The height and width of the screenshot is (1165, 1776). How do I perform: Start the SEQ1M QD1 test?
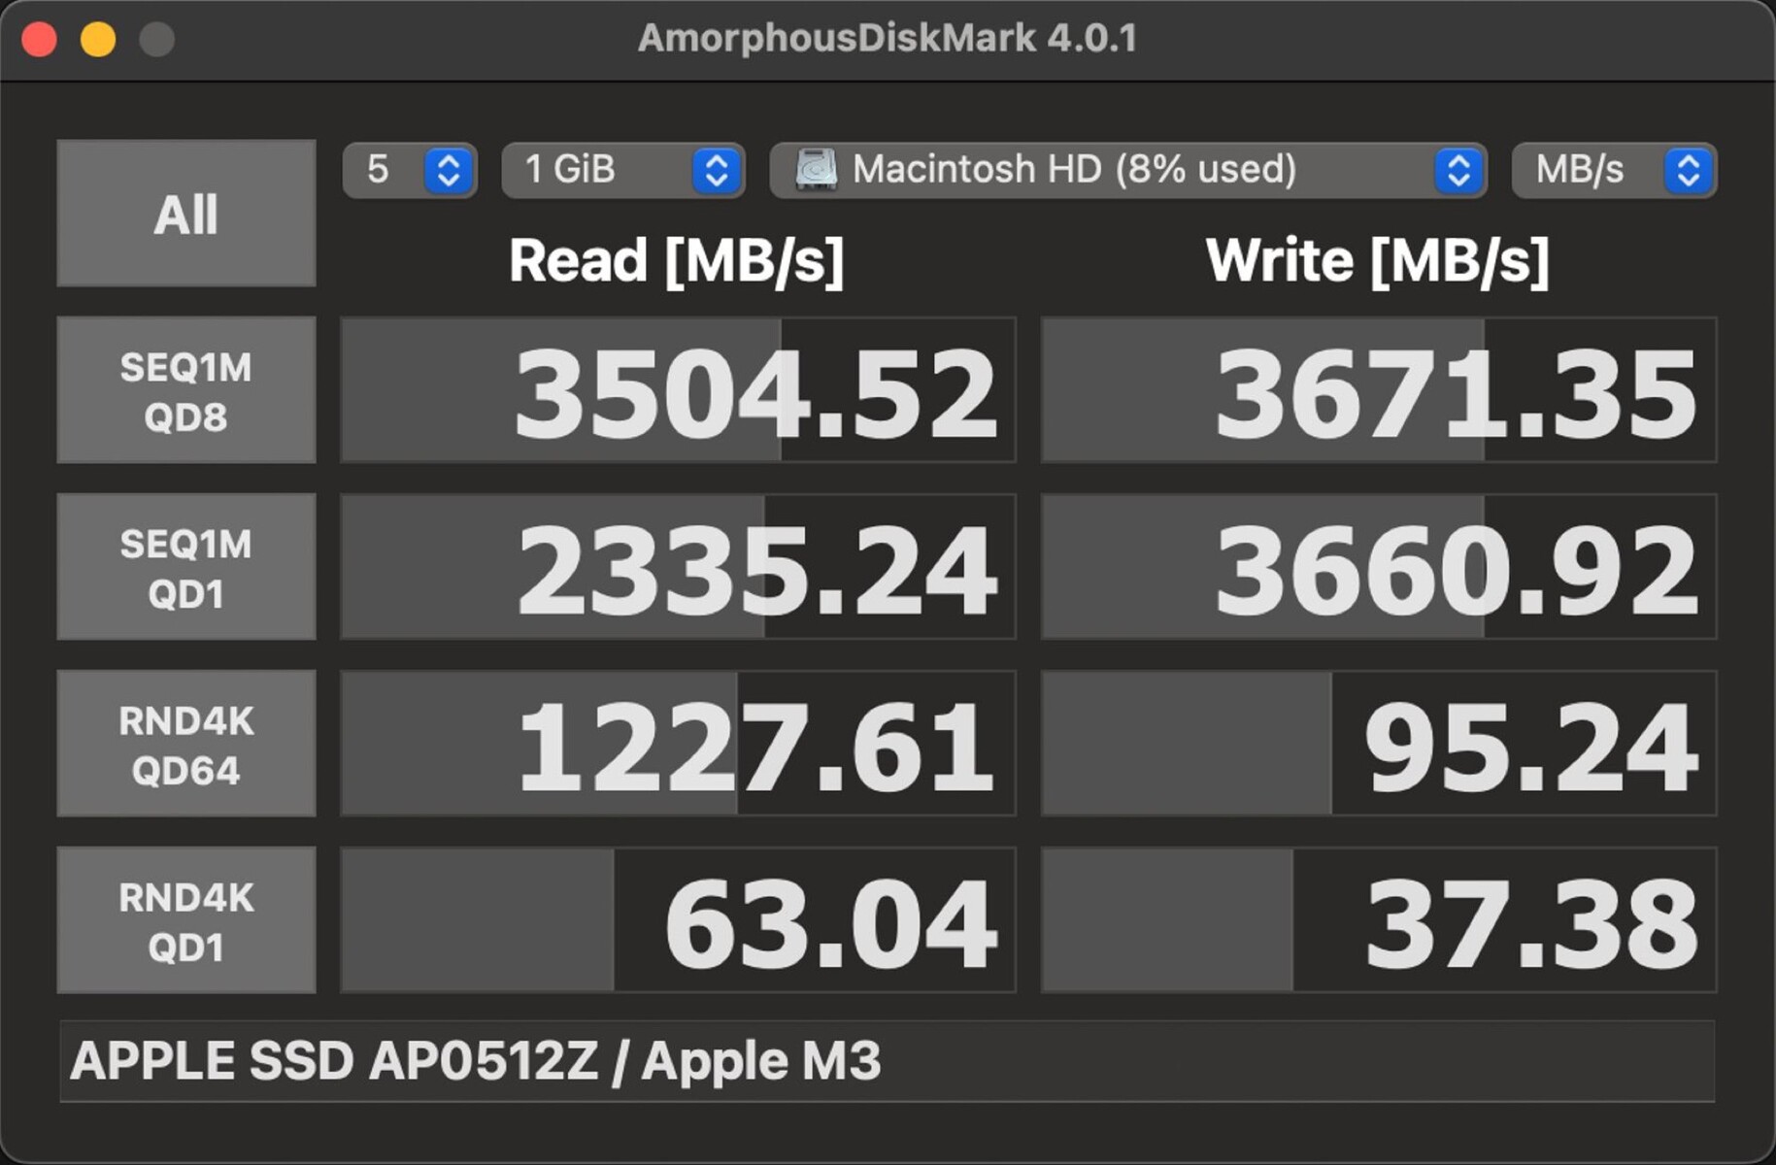[185, 567]
